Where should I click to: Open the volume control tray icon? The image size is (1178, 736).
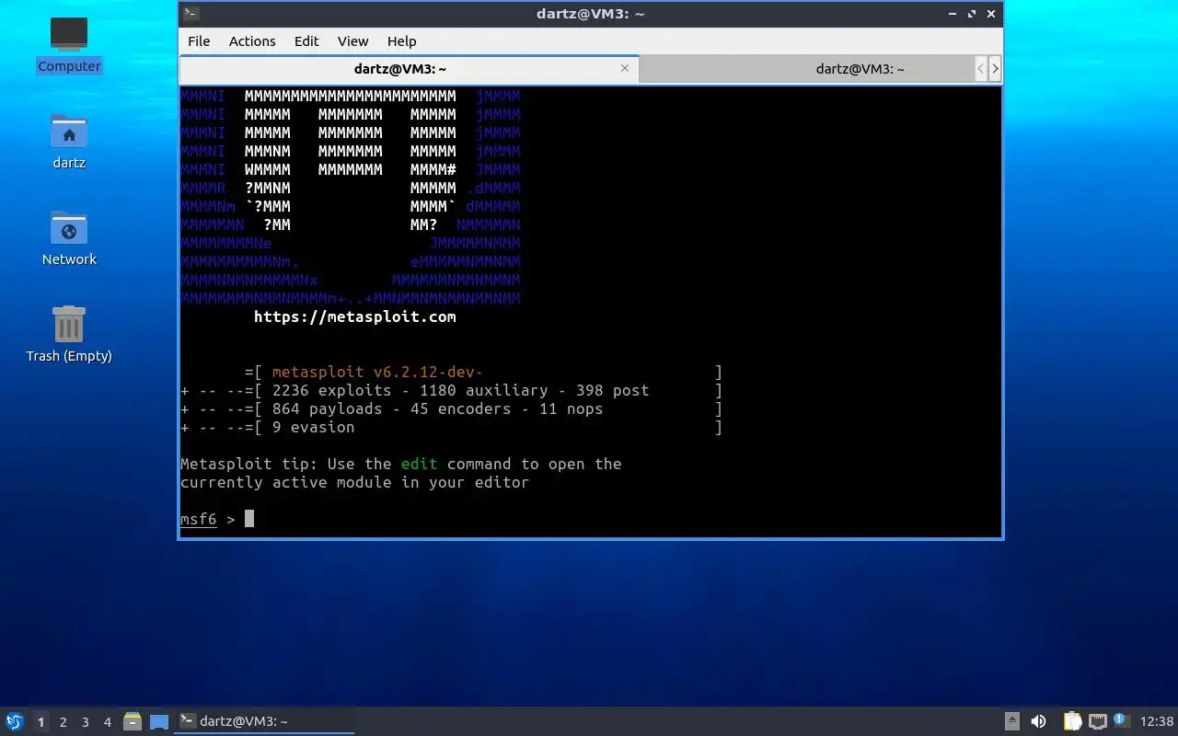point(1038,721)
